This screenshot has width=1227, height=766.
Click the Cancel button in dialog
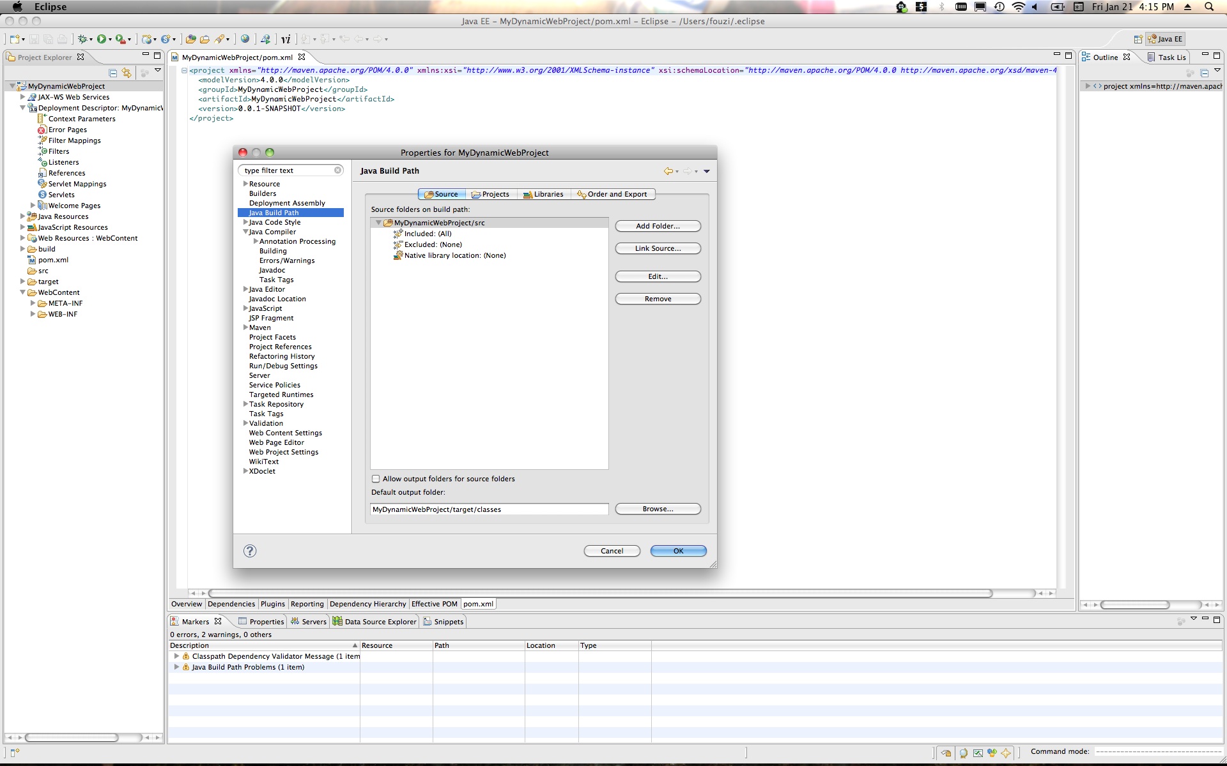[612, 551]
